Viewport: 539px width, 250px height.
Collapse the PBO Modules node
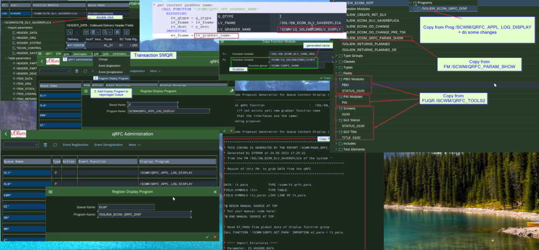(x=337, y=78)
